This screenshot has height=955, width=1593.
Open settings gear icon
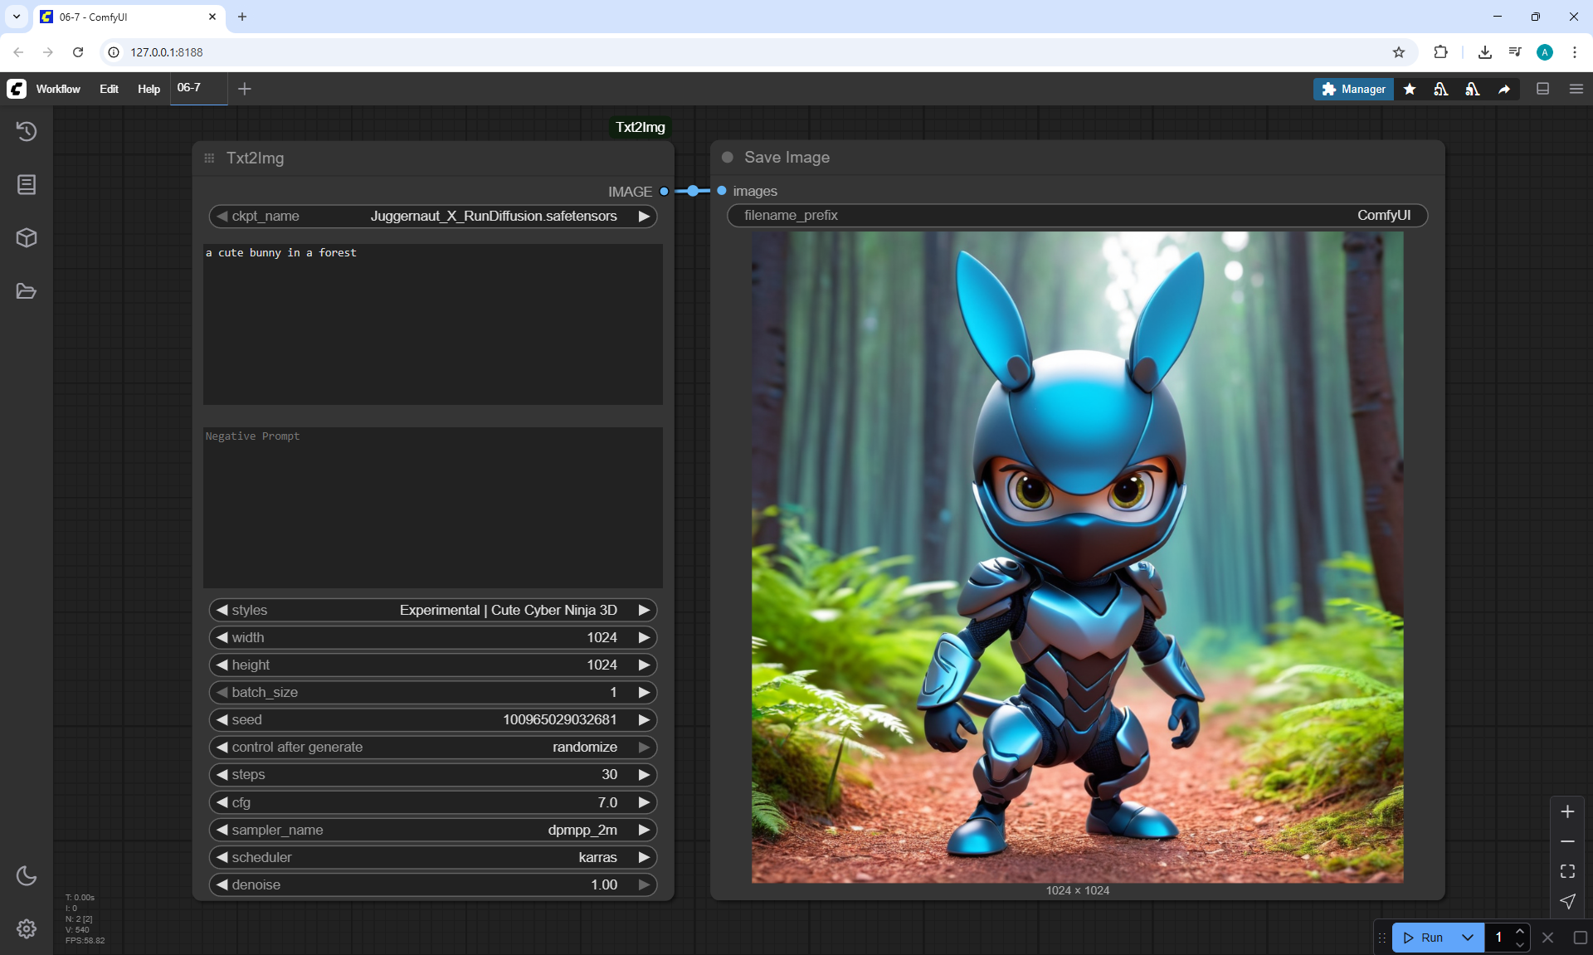coord(27,928)
